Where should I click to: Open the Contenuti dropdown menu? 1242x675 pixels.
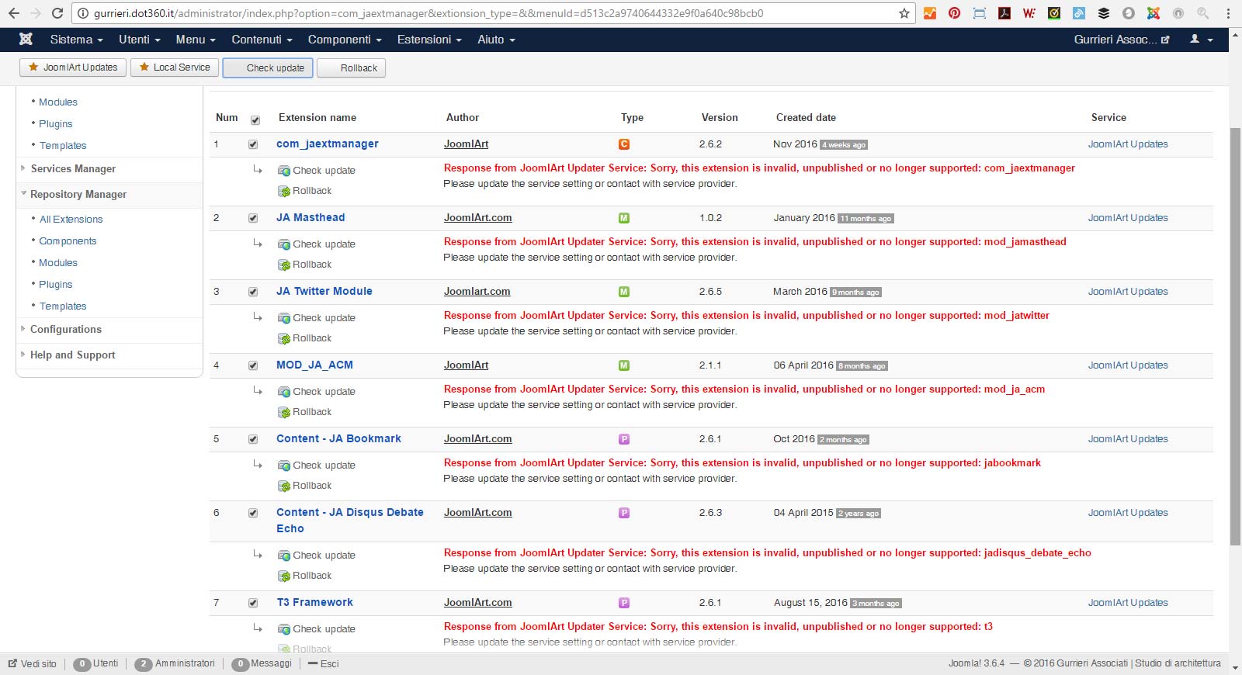coord(262,40)
